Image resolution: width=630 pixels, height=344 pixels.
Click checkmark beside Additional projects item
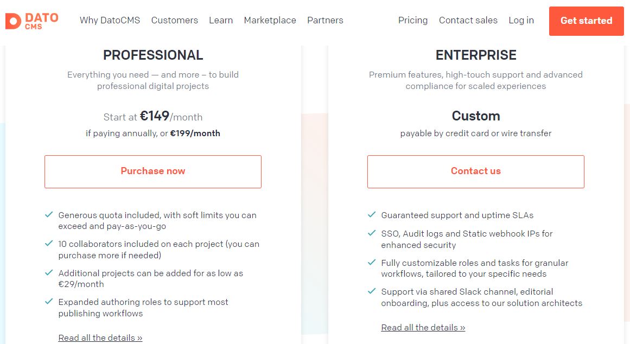[49, 273]
